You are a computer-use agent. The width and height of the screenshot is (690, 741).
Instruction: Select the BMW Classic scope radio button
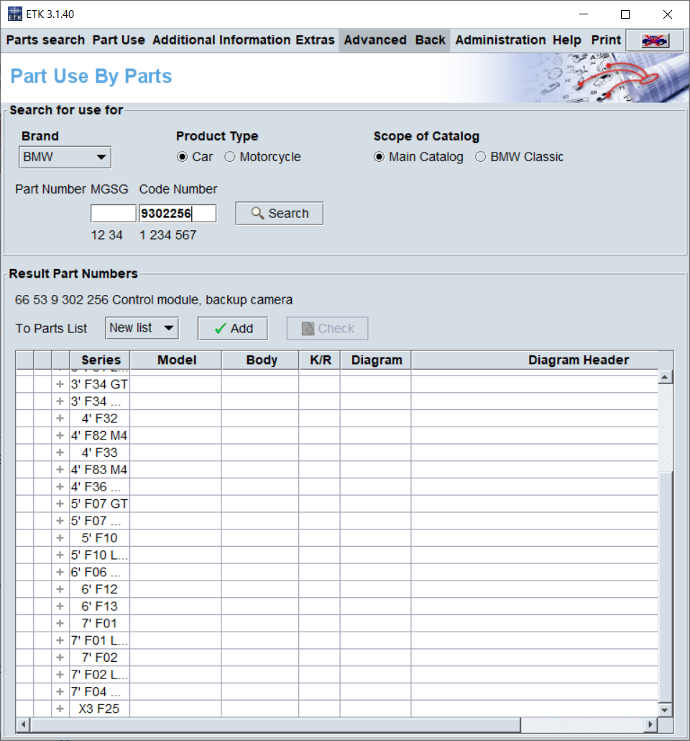click(480, 157)
